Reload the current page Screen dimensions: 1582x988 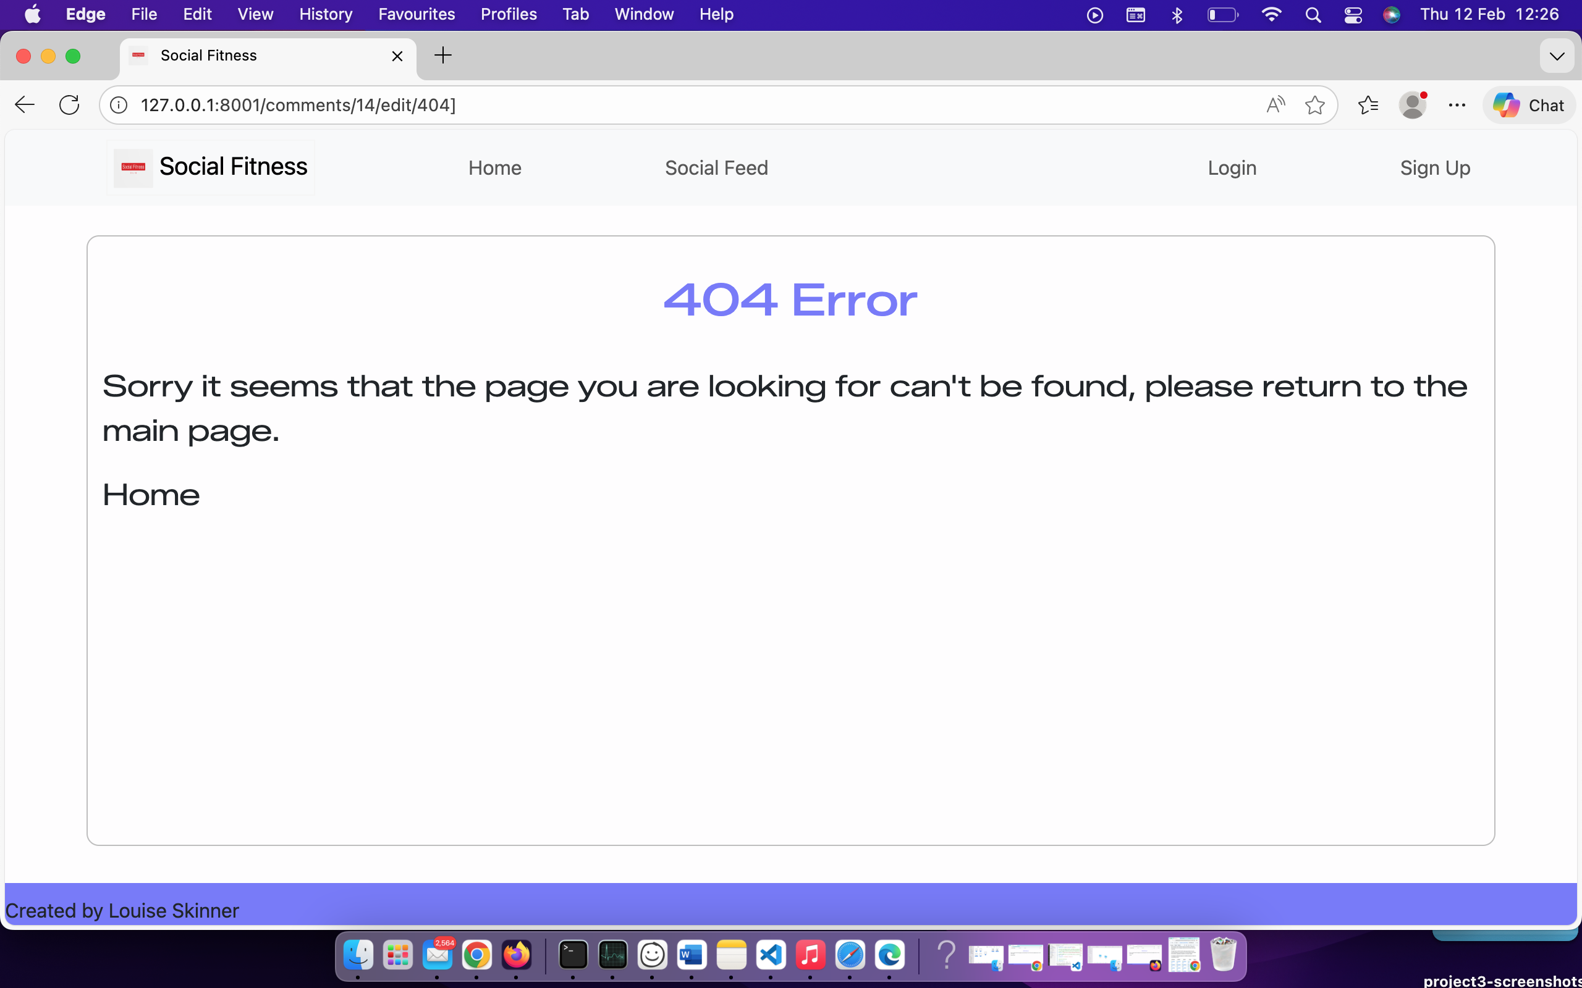[x=69, y=104]
